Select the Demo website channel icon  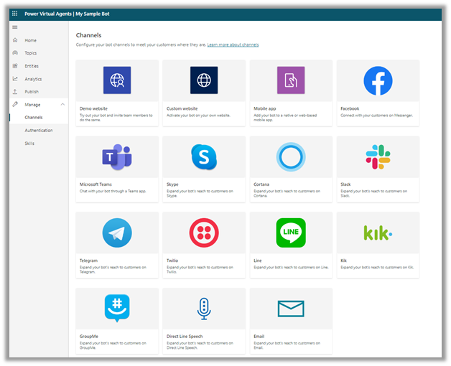117,80
